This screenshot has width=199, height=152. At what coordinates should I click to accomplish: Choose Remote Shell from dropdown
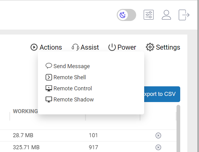point(66,77)
